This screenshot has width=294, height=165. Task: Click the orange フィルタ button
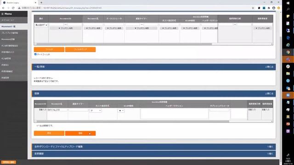(x=49, y=49)
